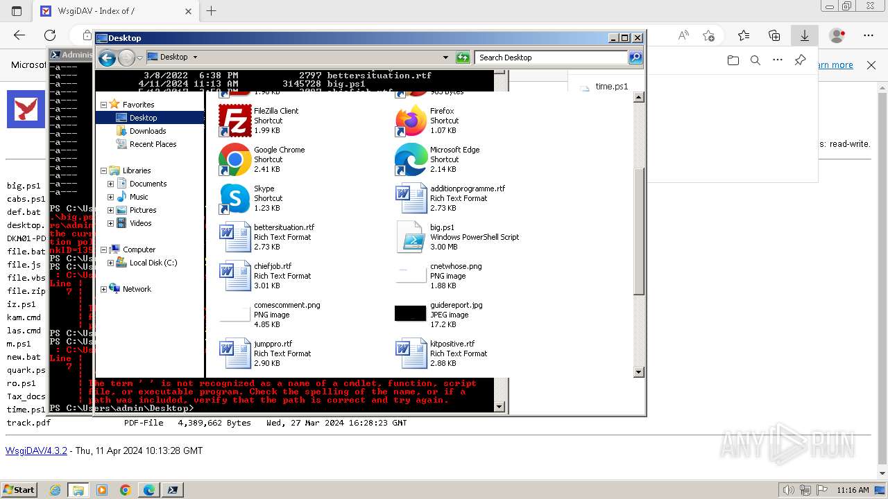Open Edge Favorites star list
The image size is (888, 499).
pos(744,35)
